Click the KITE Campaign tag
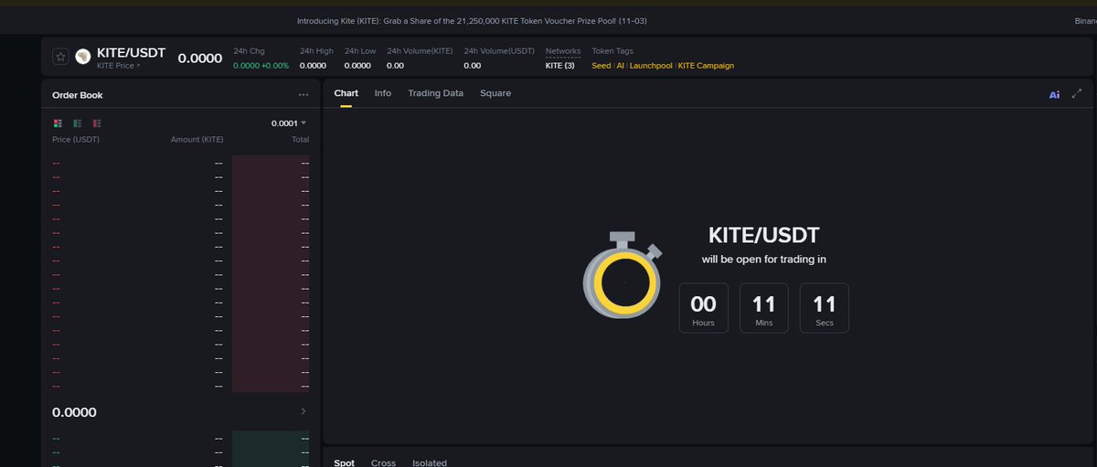This screenshot has width=1097, height=467. tap(706, 66)
